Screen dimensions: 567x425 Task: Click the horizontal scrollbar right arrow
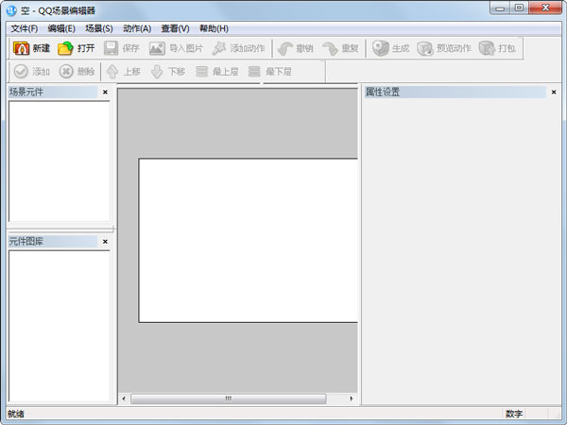352,399
